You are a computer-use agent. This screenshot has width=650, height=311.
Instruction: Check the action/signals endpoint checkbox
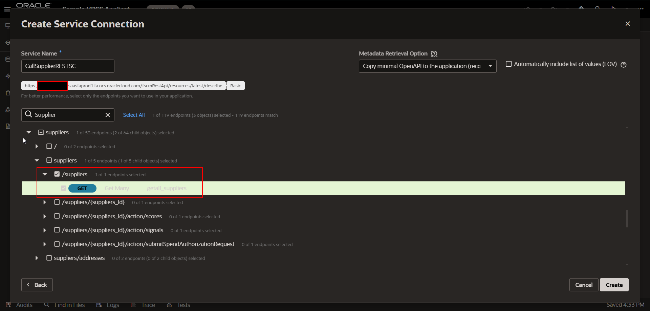click(57, 230)
